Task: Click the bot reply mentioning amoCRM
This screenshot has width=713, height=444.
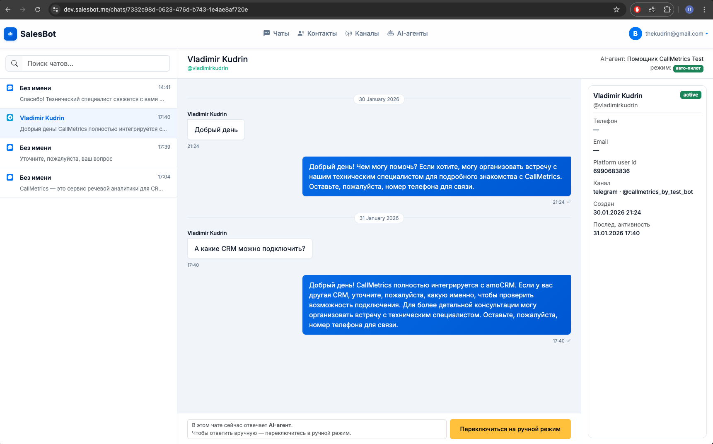Action: click(x=437, y=305)
